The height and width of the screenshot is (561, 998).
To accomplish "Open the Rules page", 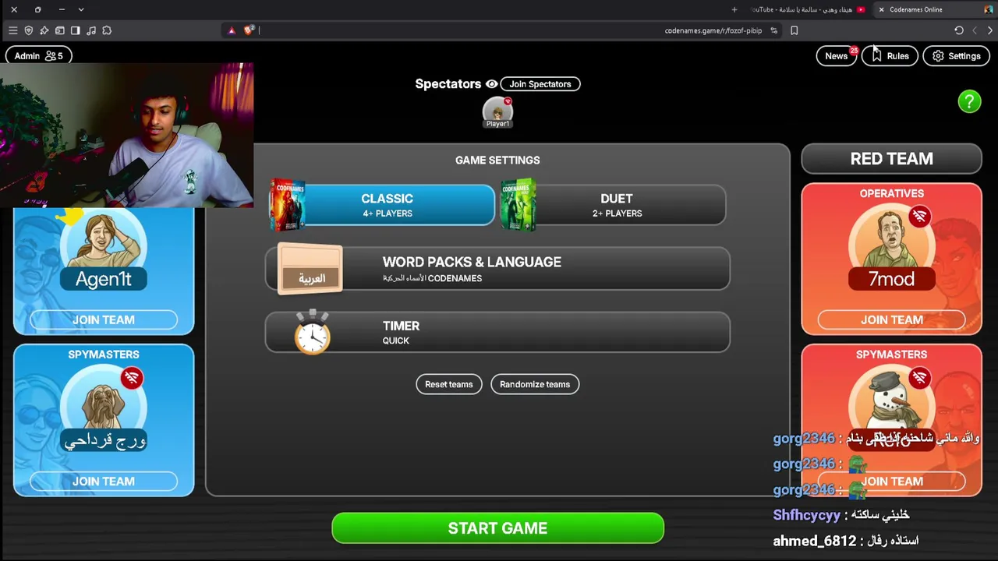I will point(890,56).
